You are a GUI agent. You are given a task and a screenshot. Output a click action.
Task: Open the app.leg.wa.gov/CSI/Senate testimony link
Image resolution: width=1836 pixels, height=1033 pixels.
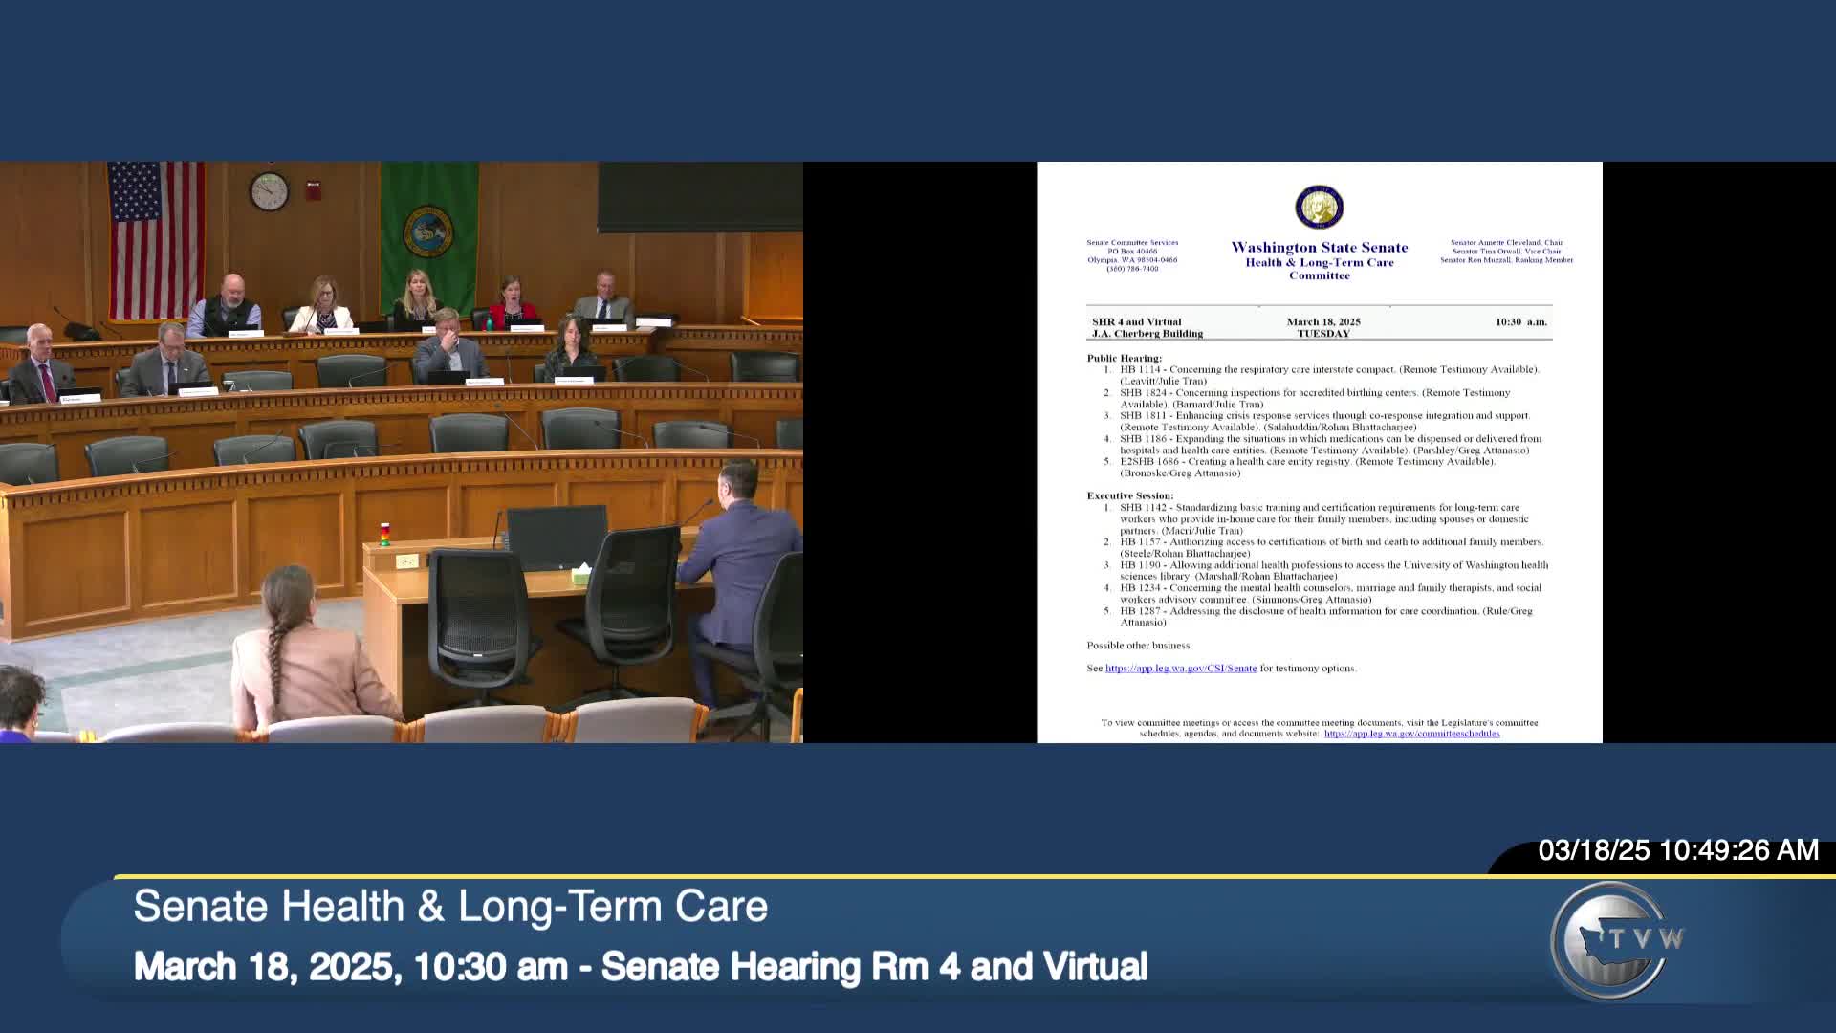[1181, 669]
